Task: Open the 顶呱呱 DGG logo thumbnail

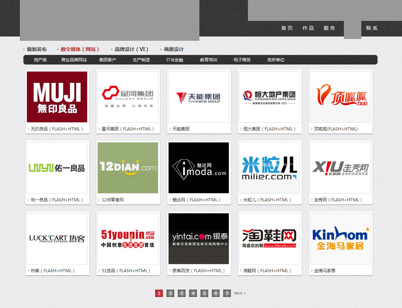Action: coord(340,97)
